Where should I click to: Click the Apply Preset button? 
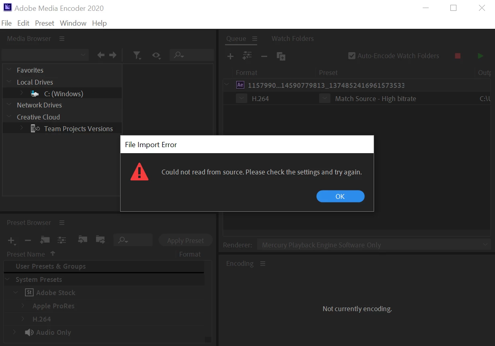pos(186,241)
